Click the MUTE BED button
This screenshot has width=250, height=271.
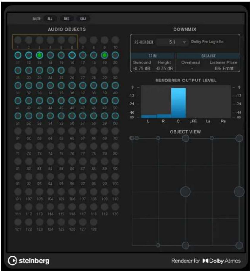point(67,19)
